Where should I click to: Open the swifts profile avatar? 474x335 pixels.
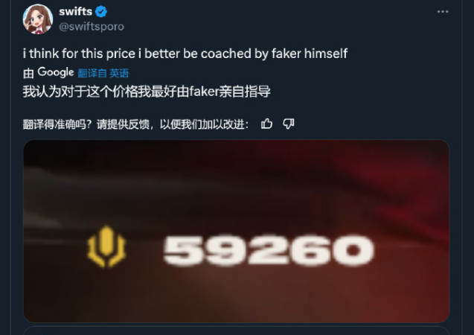38,19
